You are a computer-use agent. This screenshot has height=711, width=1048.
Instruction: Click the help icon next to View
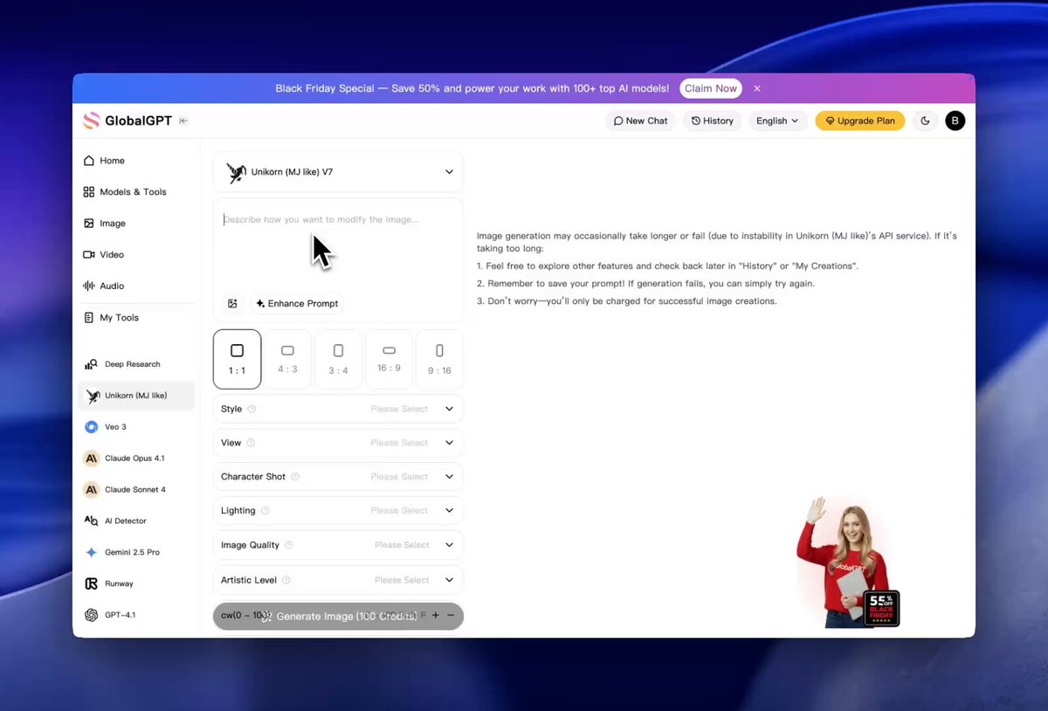pos(251,443)
